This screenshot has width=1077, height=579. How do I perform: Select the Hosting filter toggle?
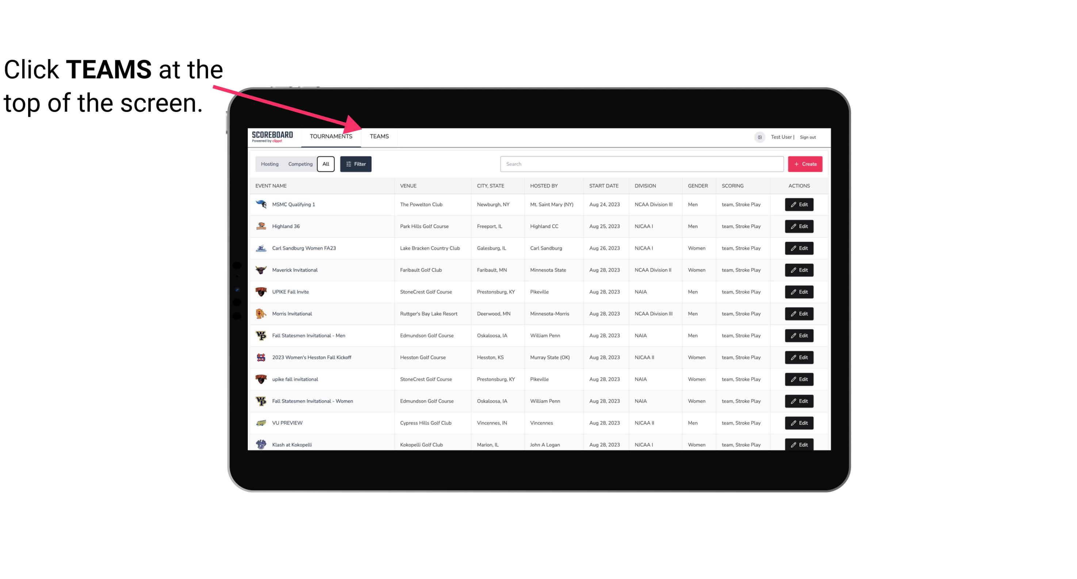pyautogui.click(x=269, y=164)
